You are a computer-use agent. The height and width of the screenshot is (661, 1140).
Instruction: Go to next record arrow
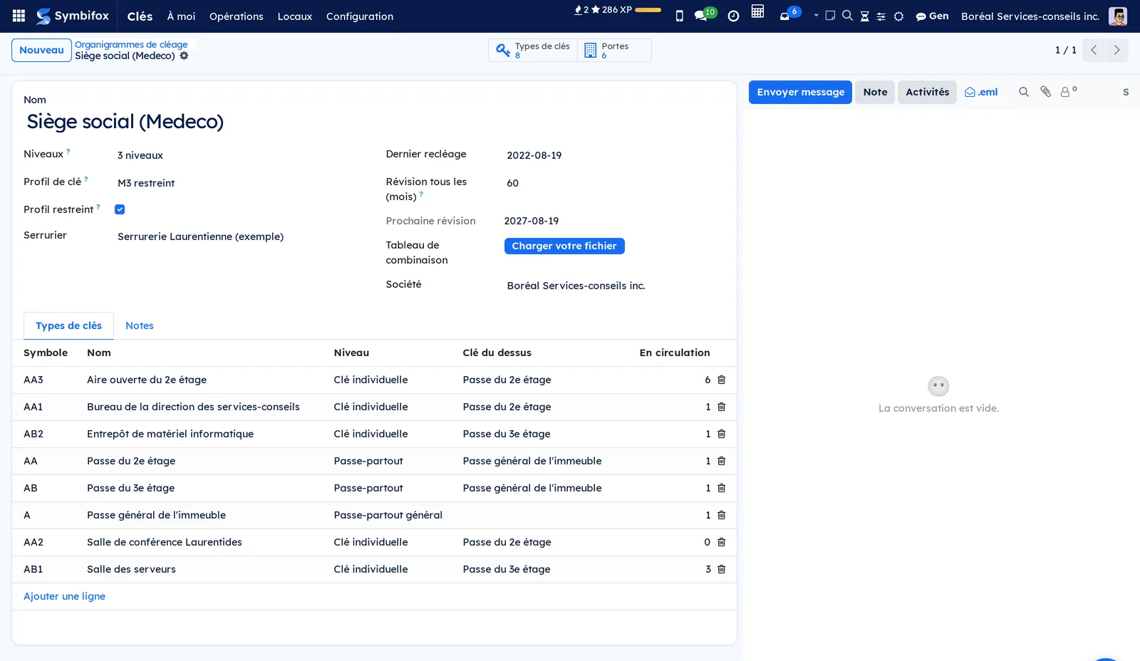[1116, 50]
